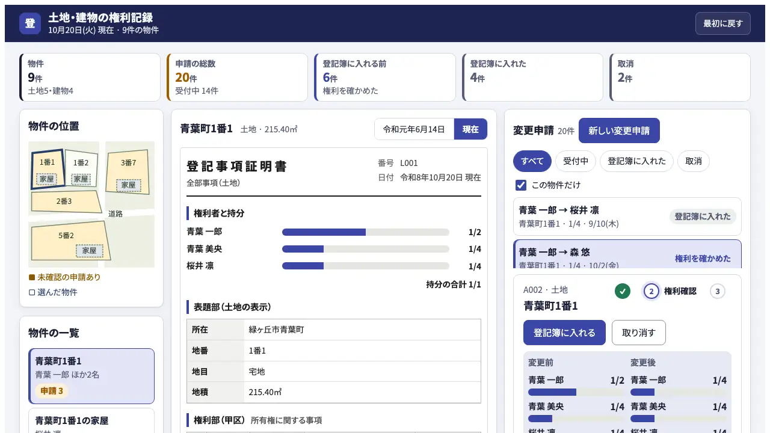Click the 選んだ物件 legend entry
The height and width of the screenshot is (433, 770).
point(53,292)
